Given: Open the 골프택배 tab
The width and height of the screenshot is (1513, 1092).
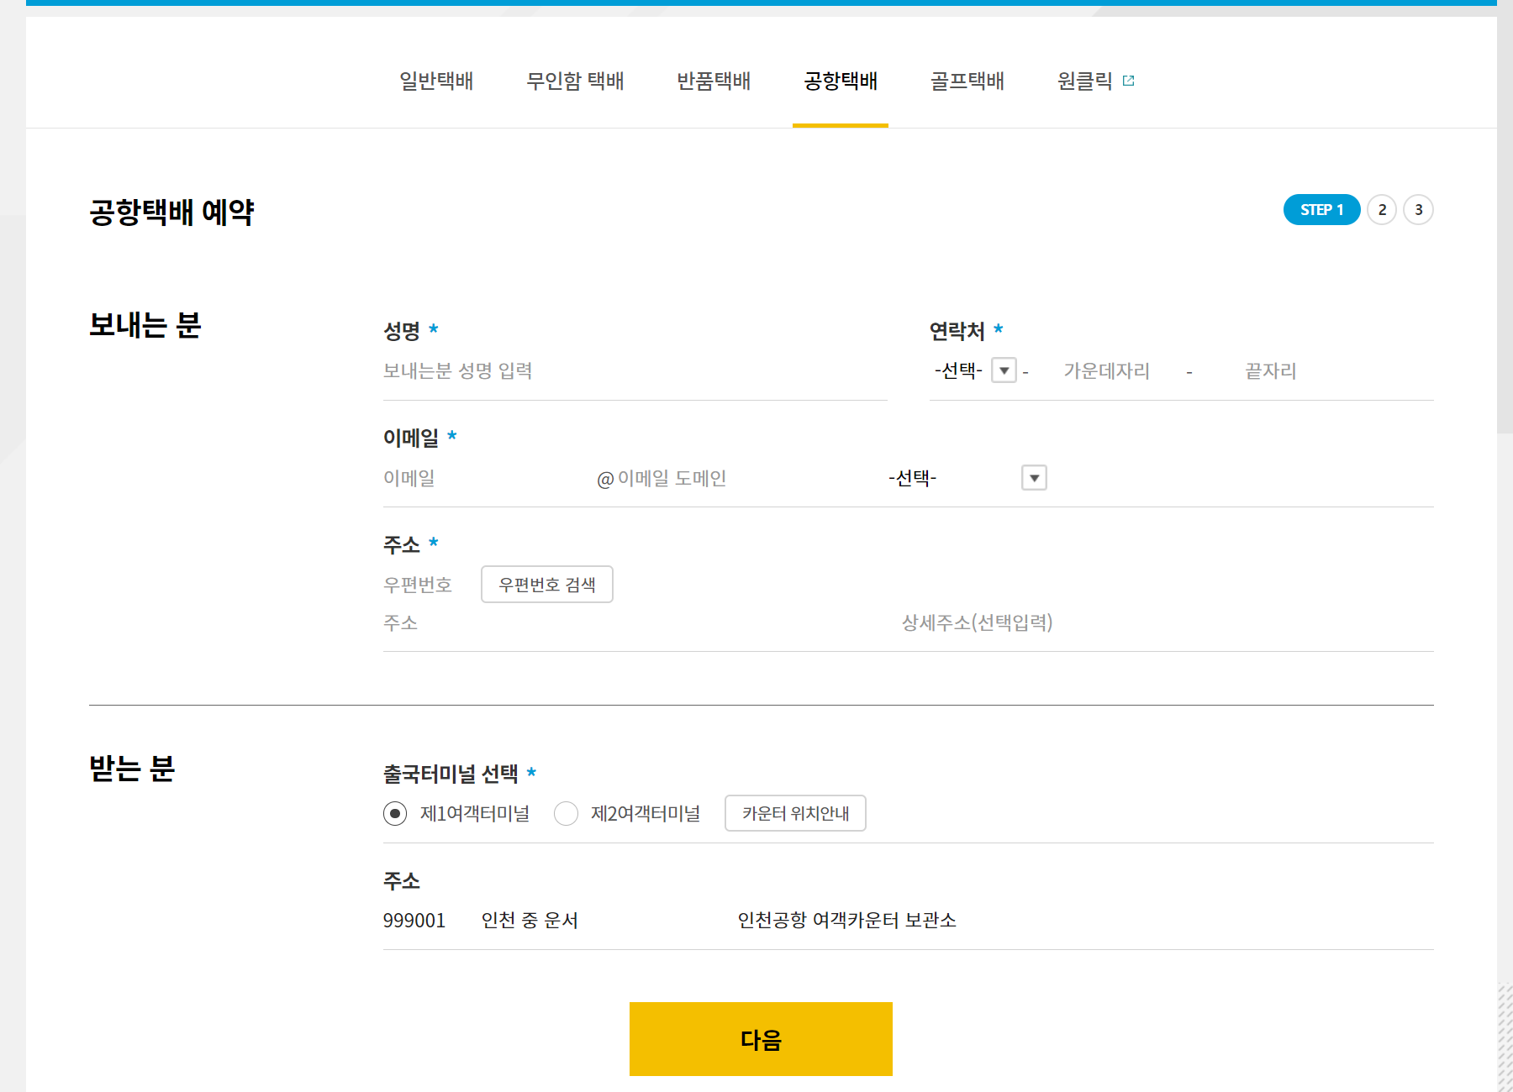Looking at the screenshot, I should [x=967, y=81].
